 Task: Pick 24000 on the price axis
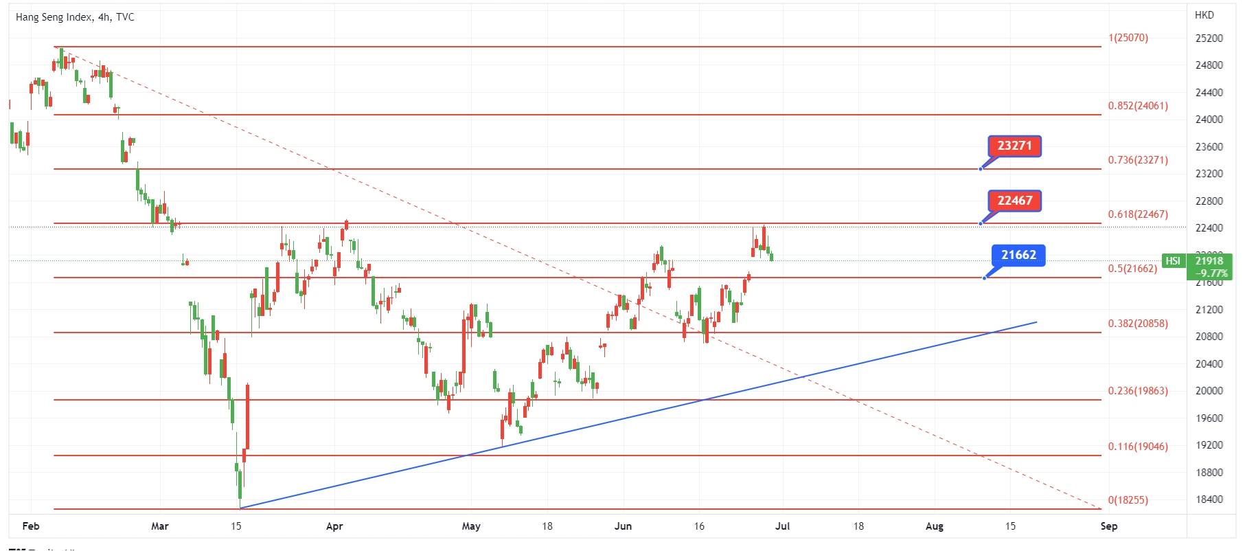click(1209, 120)
